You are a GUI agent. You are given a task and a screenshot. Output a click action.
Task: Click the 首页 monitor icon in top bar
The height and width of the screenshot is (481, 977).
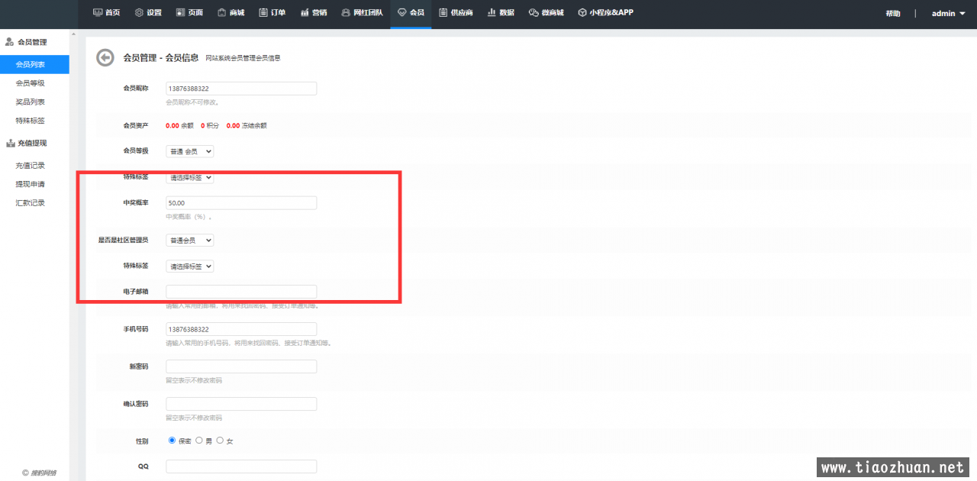[x=97, y=12]
